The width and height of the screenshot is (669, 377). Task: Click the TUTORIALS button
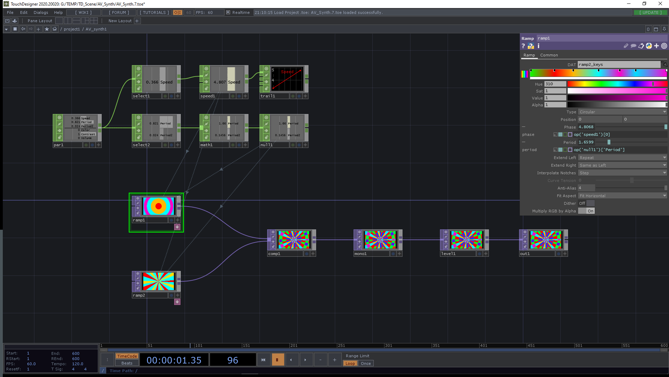154,12
